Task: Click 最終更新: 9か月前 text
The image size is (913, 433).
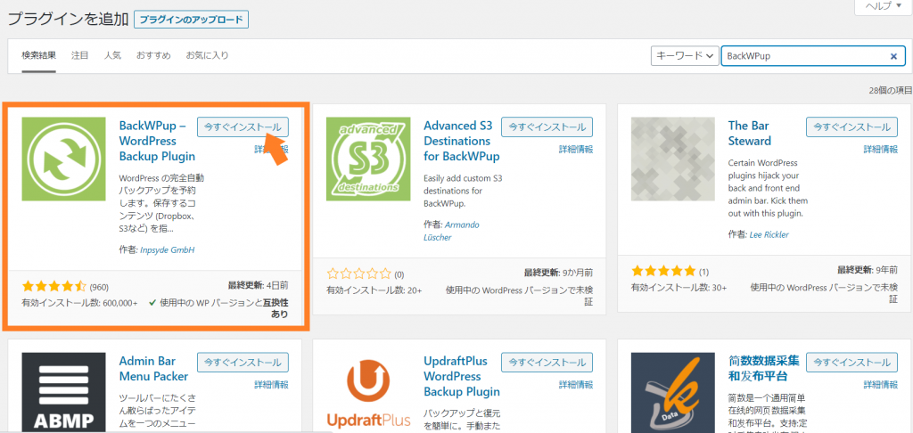Action: (558, 273)
